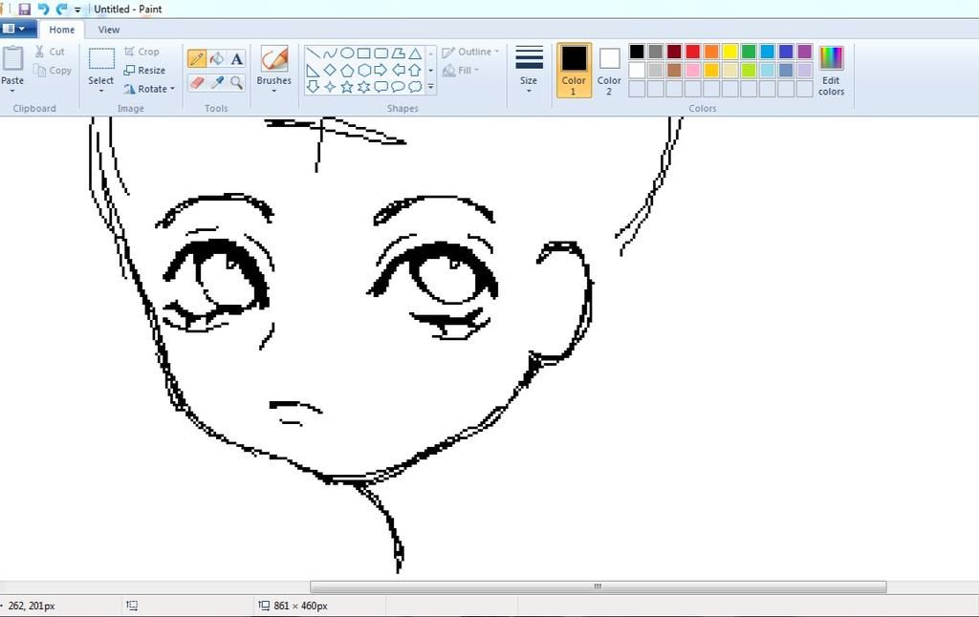979x617 pixels.
Task: Choose the Rectangle shape
Action: [x=364, y=53]
